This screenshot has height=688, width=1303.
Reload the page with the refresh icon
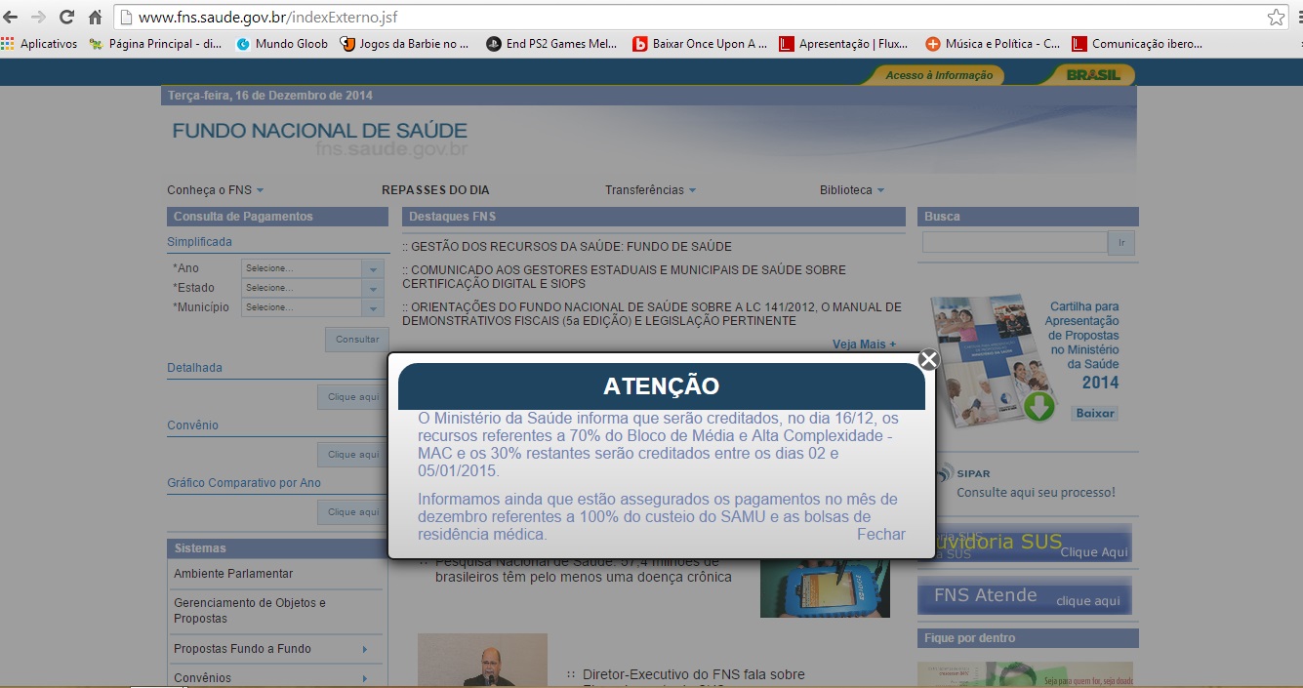tap(66, 17)
